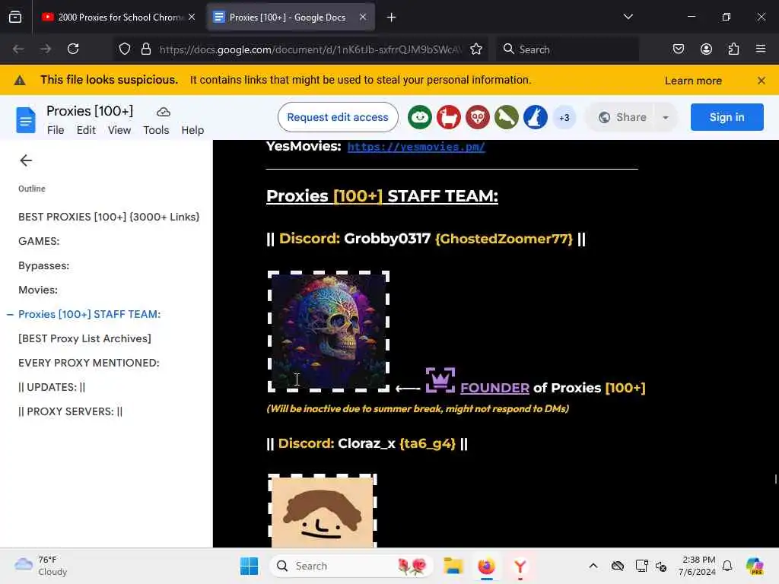Collapse the document outline with back arrow
This screenshot has height=584, width=779.
point(26,160)
